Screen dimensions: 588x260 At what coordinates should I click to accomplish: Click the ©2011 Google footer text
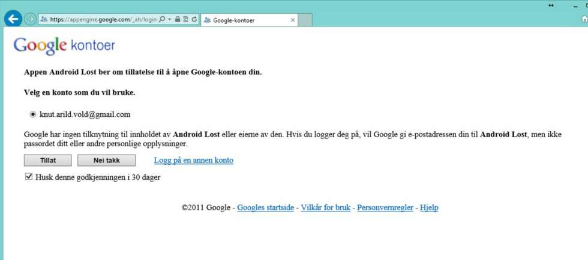coord(206,207)
